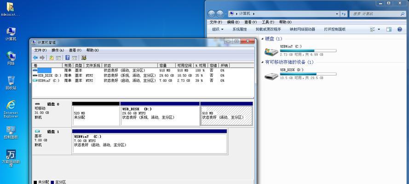Open 查看(V) menu in Computer Management
The width and height of the screenshot is (409, 184).
coord(75,50)
